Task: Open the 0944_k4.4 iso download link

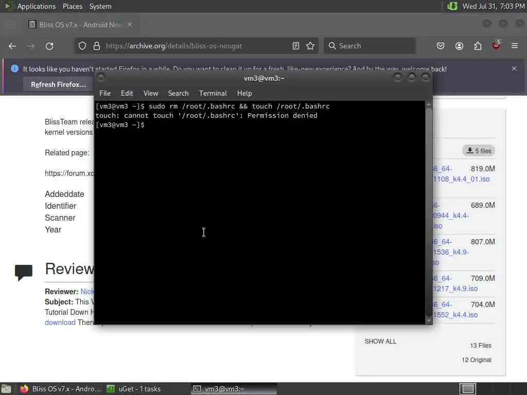Action: (x=450, y=216)
